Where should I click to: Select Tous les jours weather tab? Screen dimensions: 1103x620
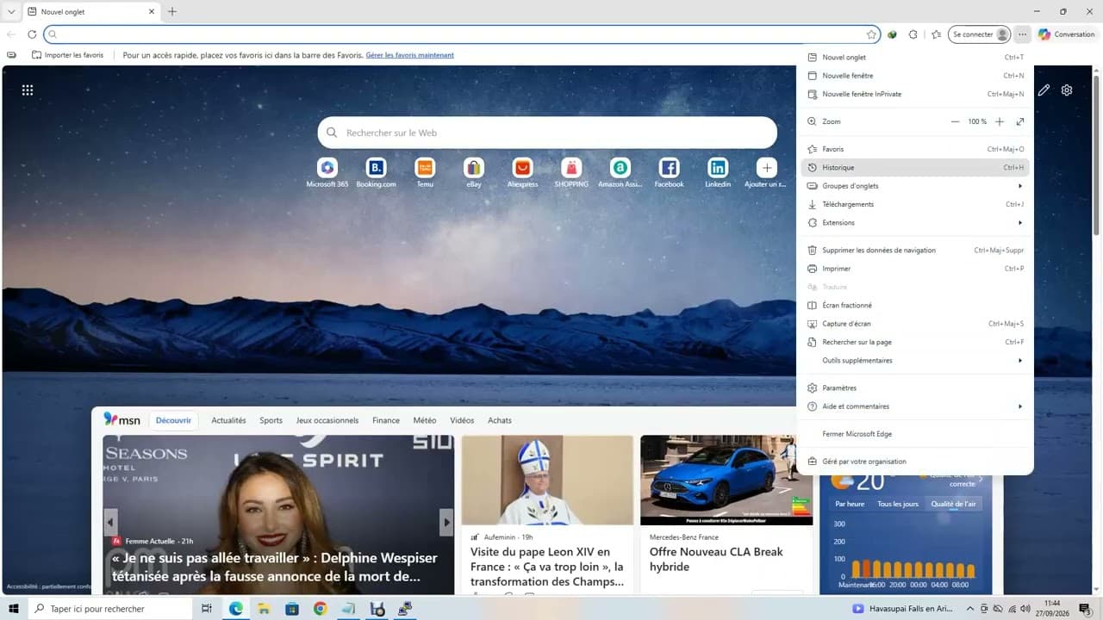coord(898,504)
